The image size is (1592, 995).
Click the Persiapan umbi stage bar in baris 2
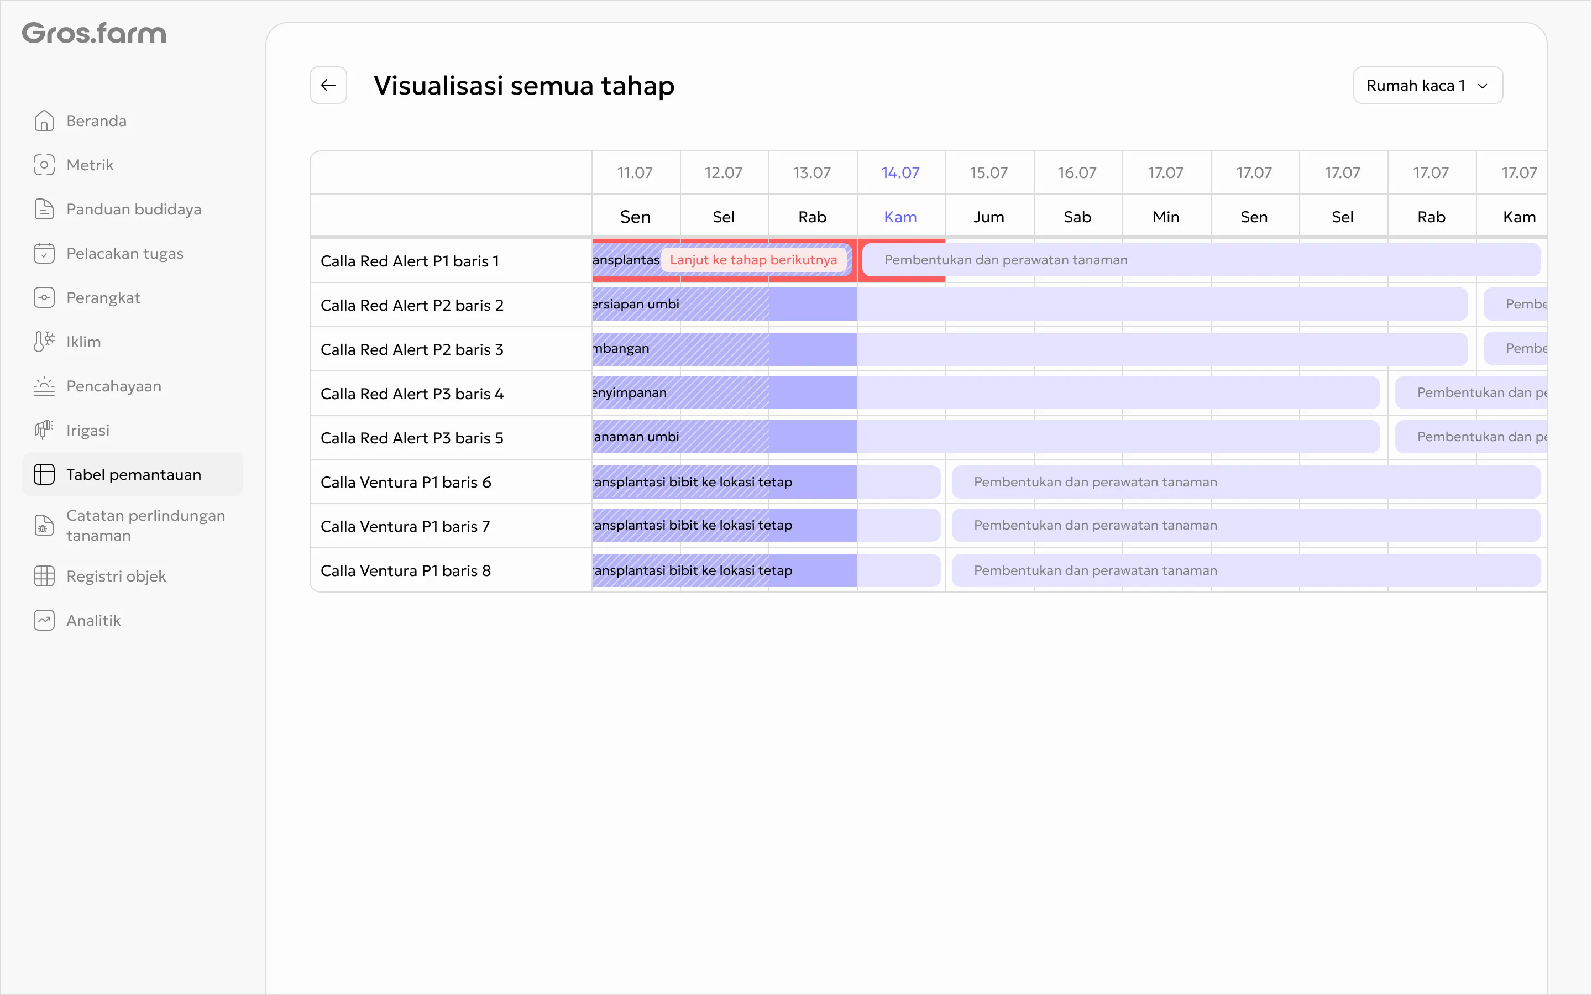click(724, 304)
